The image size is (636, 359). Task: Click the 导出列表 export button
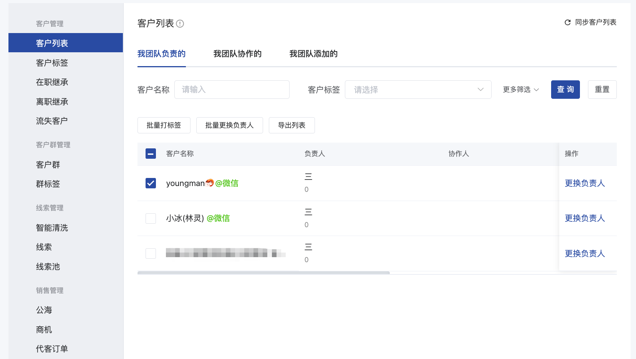pos(292,125)
